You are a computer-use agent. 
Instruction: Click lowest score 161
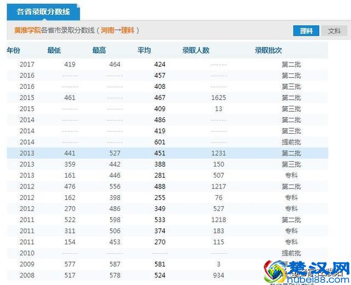coord(70,175)
